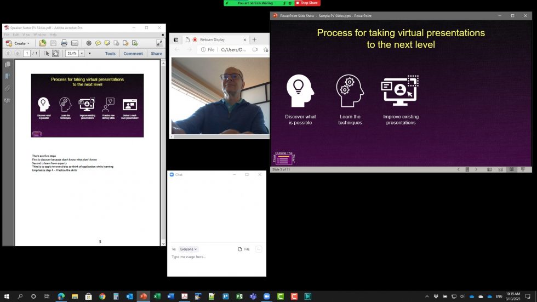This screenshot has width=537, height=302.
Task: Open Acrobat File menu
Action: (x=7, y=35)
